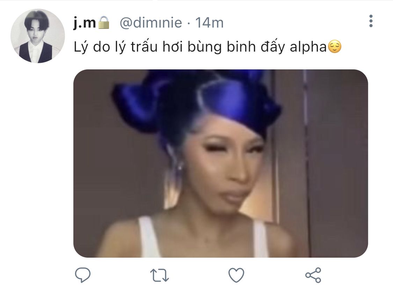
Task: Click the padlock icon beside j.m
Action: pyautogui.click(x=103, y=23)
